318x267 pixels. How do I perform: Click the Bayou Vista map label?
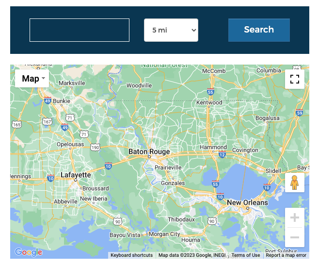[125, 235]
